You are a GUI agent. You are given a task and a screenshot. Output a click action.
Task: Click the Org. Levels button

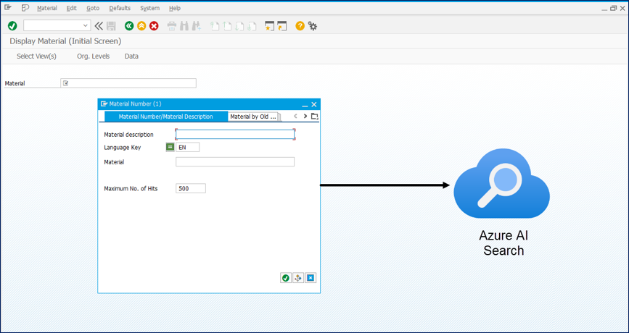pos(93,56)
